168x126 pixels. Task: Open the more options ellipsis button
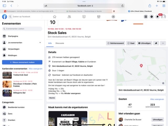pos(163,43)
